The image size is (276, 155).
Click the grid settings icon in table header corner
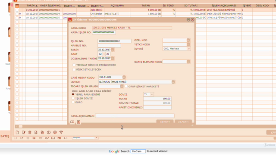[17, 6]
